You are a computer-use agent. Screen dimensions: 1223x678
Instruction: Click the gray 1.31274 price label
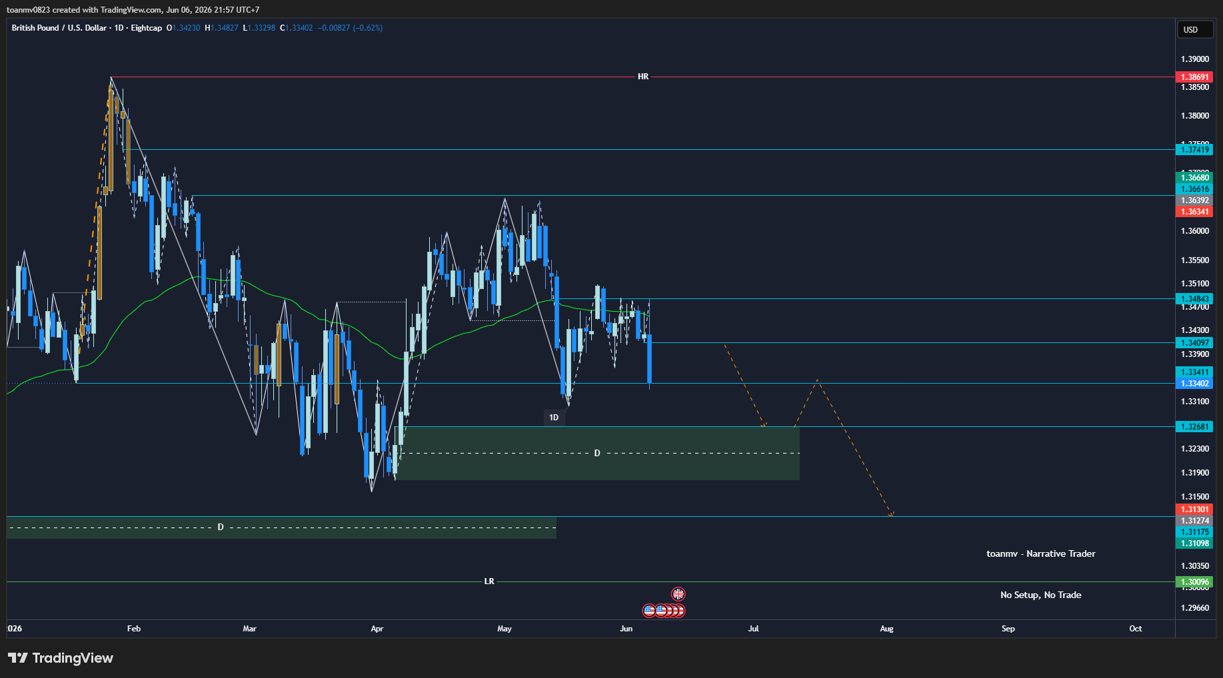(x=1195, y=521)
